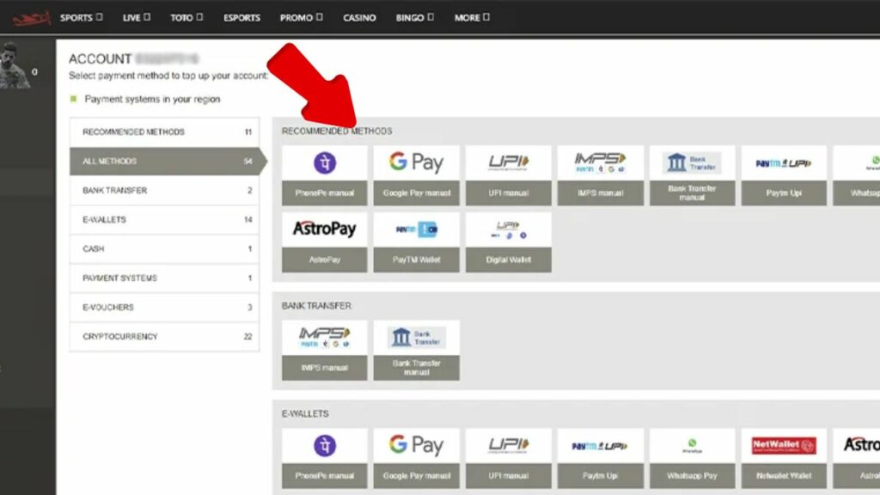Select E-Wallets category in sidebar
880x495 pixels.
click(164, 219)
